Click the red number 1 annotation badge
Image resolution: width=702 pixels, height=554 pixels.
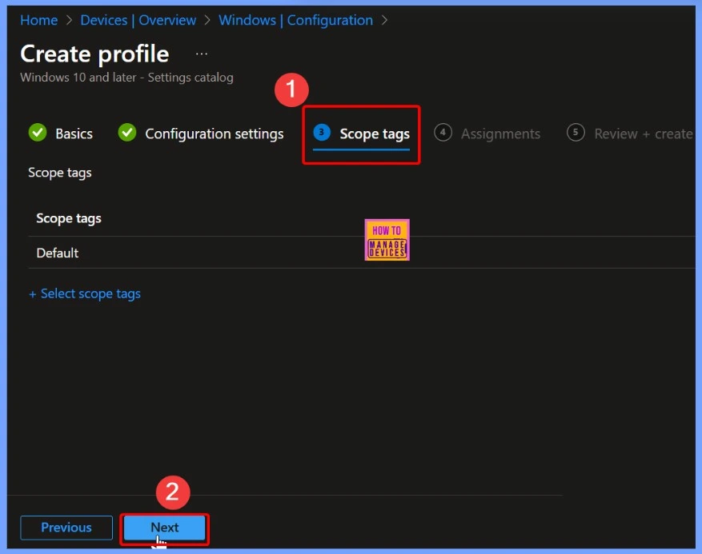coord(291,90)
